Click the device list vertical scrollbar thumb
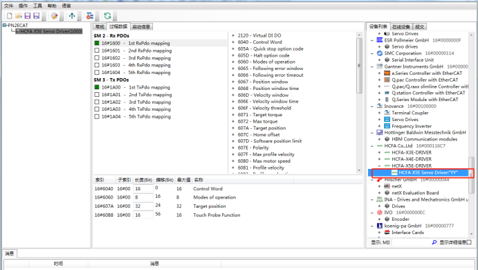This screenshot has height=270, width=478. (x=471, y=175)
